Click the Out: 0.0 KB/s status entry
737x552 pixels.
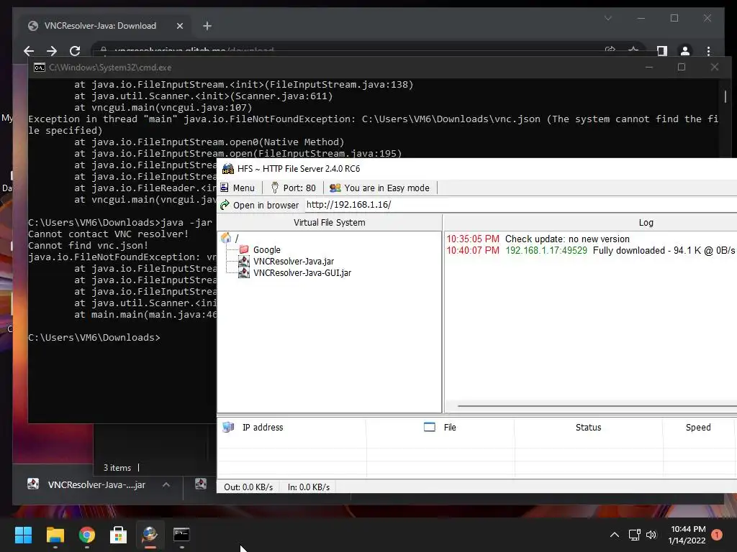248,487
